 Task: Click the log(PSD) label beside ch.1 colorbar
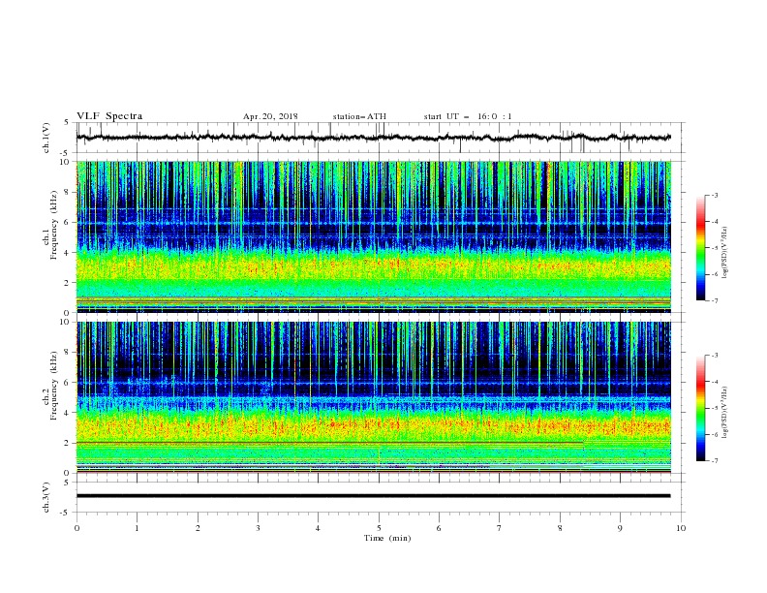point(725,253)
